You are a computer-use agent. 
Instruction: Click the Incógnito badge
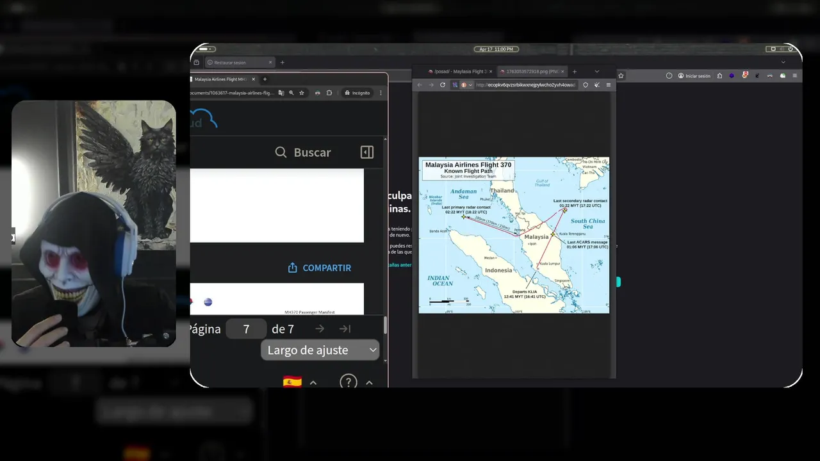point(357,93)
